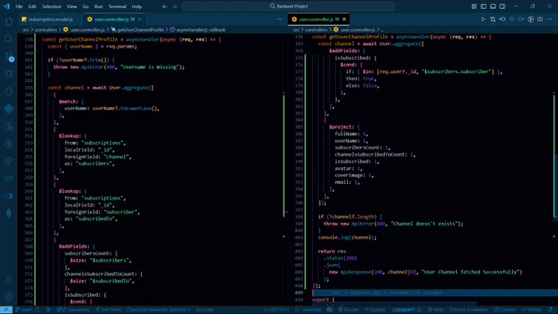
Task: Click "$lookup" on line 352
Action: point(69,136)
